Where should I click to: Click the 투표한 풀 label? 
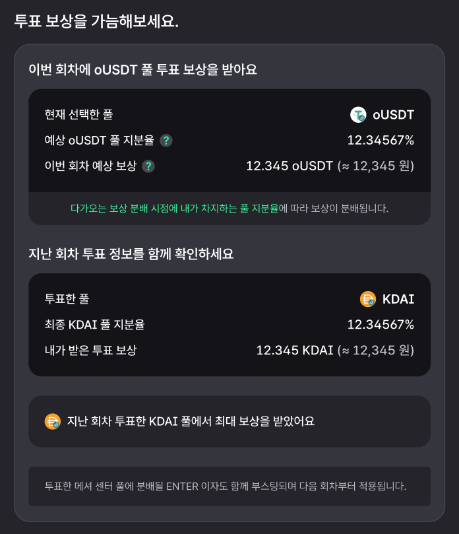[x=67, y=298]
